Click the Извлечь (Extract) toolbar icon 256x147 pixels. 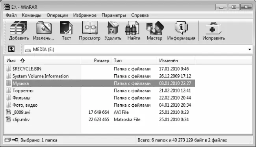tap(44, 28)
